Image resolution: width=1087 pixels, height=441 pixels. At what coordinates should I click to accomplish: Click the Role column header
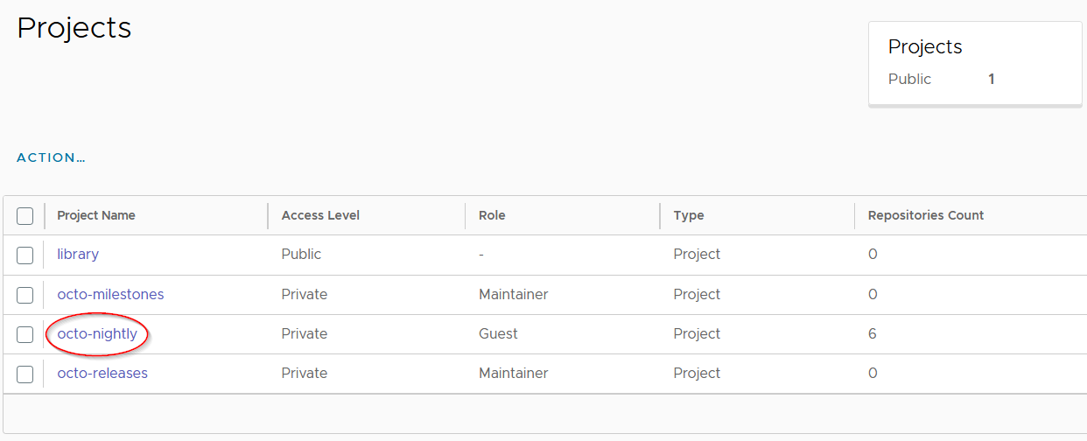[492, 215]
